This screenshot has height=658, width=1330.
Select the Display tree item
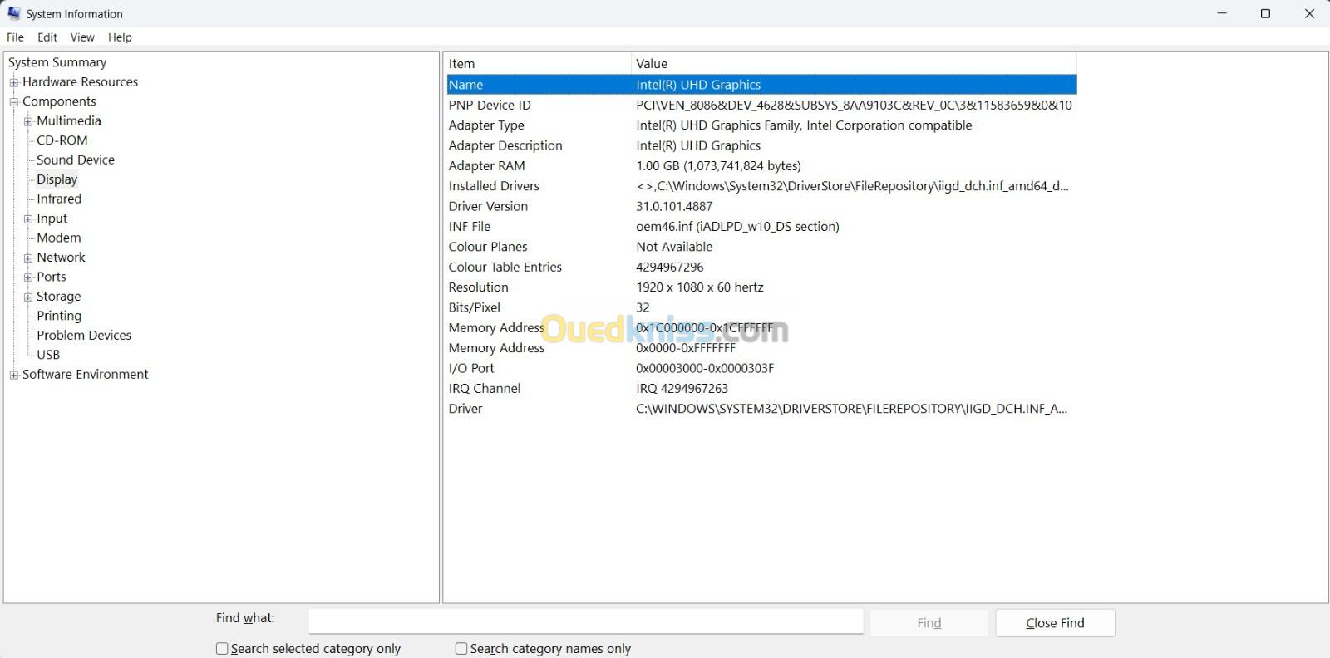tap(57, 179)
